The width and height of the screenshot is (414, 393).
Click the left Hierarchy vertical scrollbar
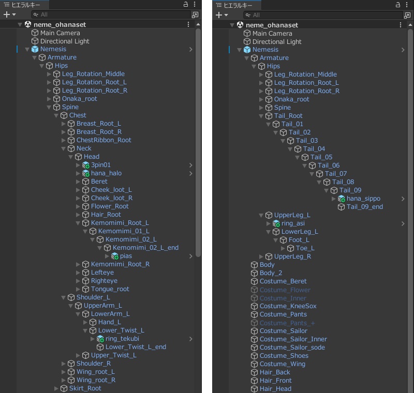point(198,155)
